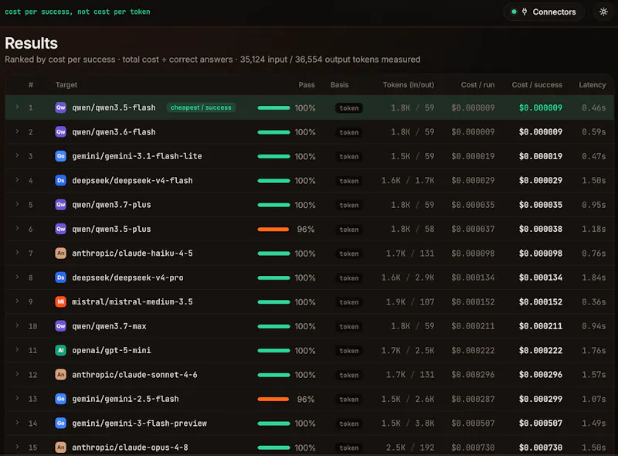Click the pass bar for gemini-2.5-flash

(x=273, y=400)
